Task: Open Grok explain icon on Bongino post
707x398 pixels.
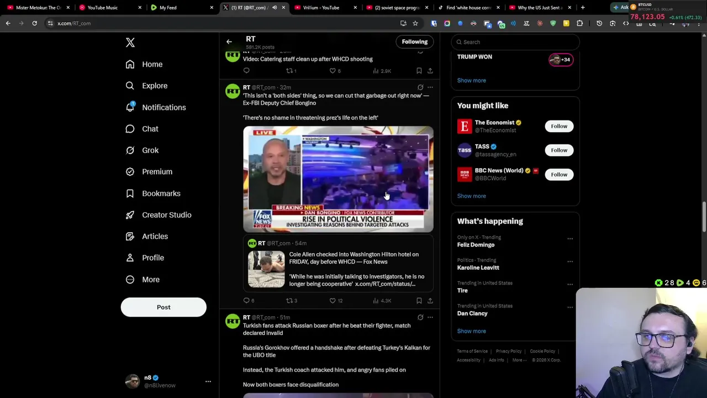Action: point(420,87)
